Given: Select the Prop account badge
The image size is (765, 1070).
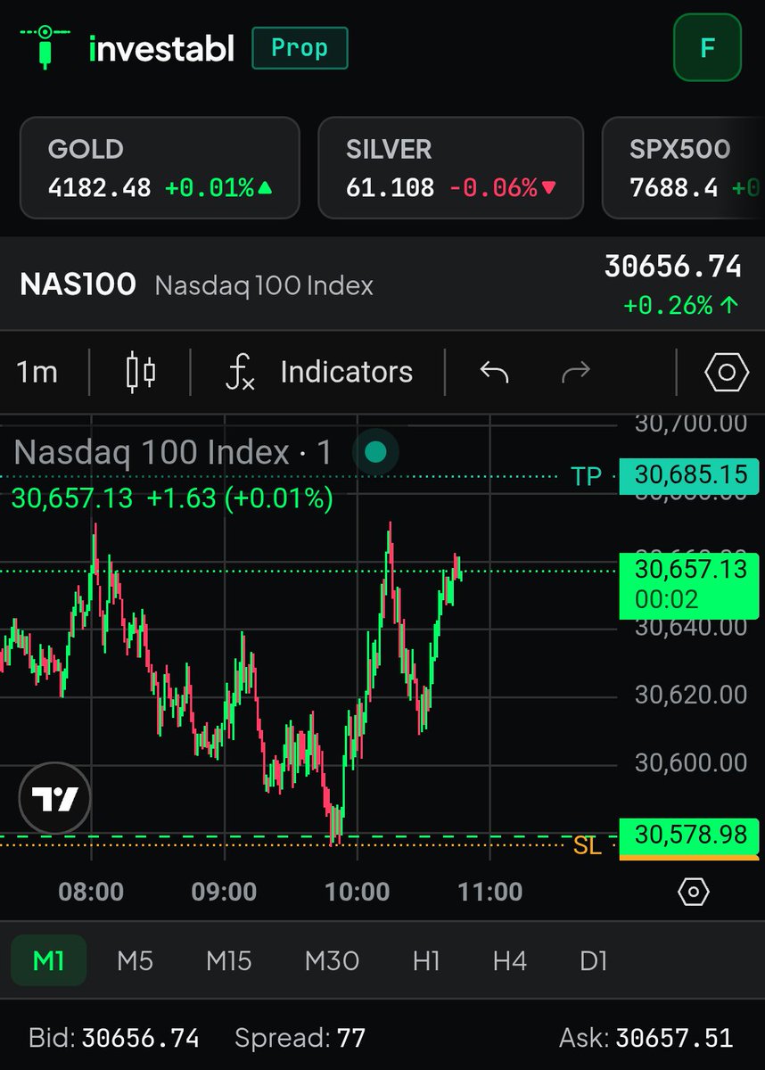Looking at the screenshot, I should [300, 48].
